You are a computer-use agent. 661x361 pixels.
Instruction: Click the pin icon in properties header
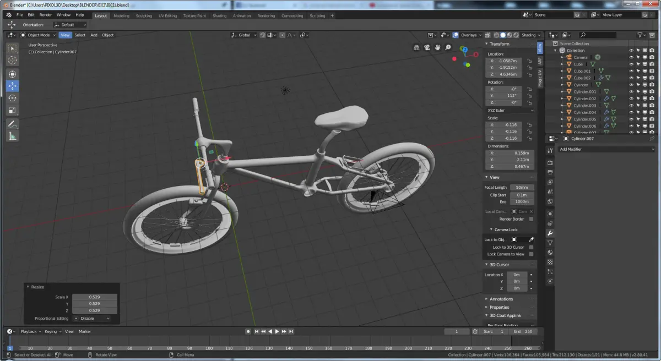[652, 139]
